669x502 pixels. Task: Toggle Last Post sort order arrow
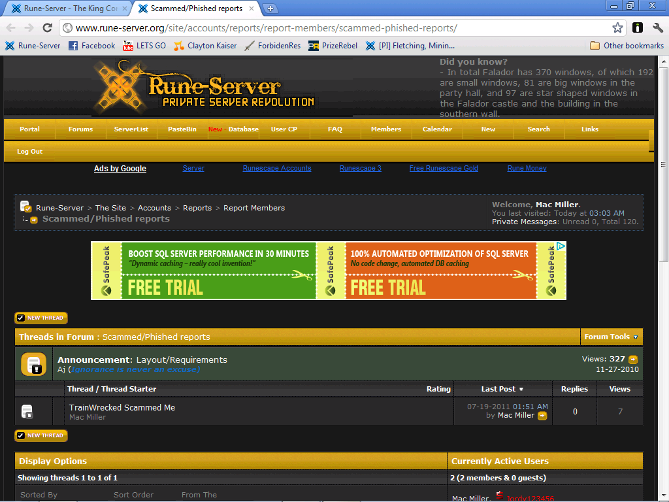(x=521, y=390)
